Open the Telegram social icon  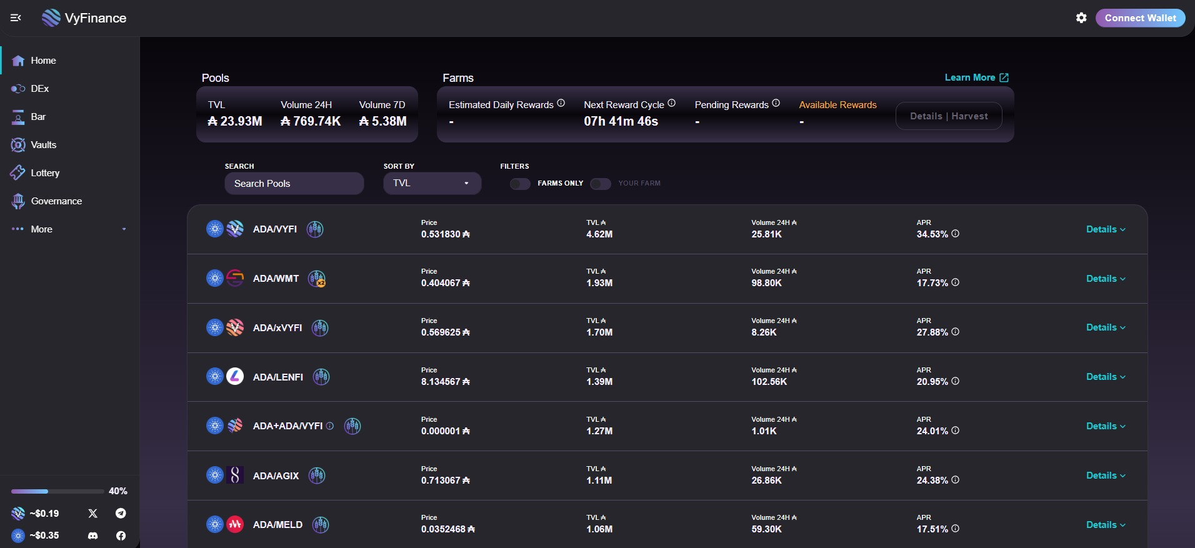click(x=121, y=514)
